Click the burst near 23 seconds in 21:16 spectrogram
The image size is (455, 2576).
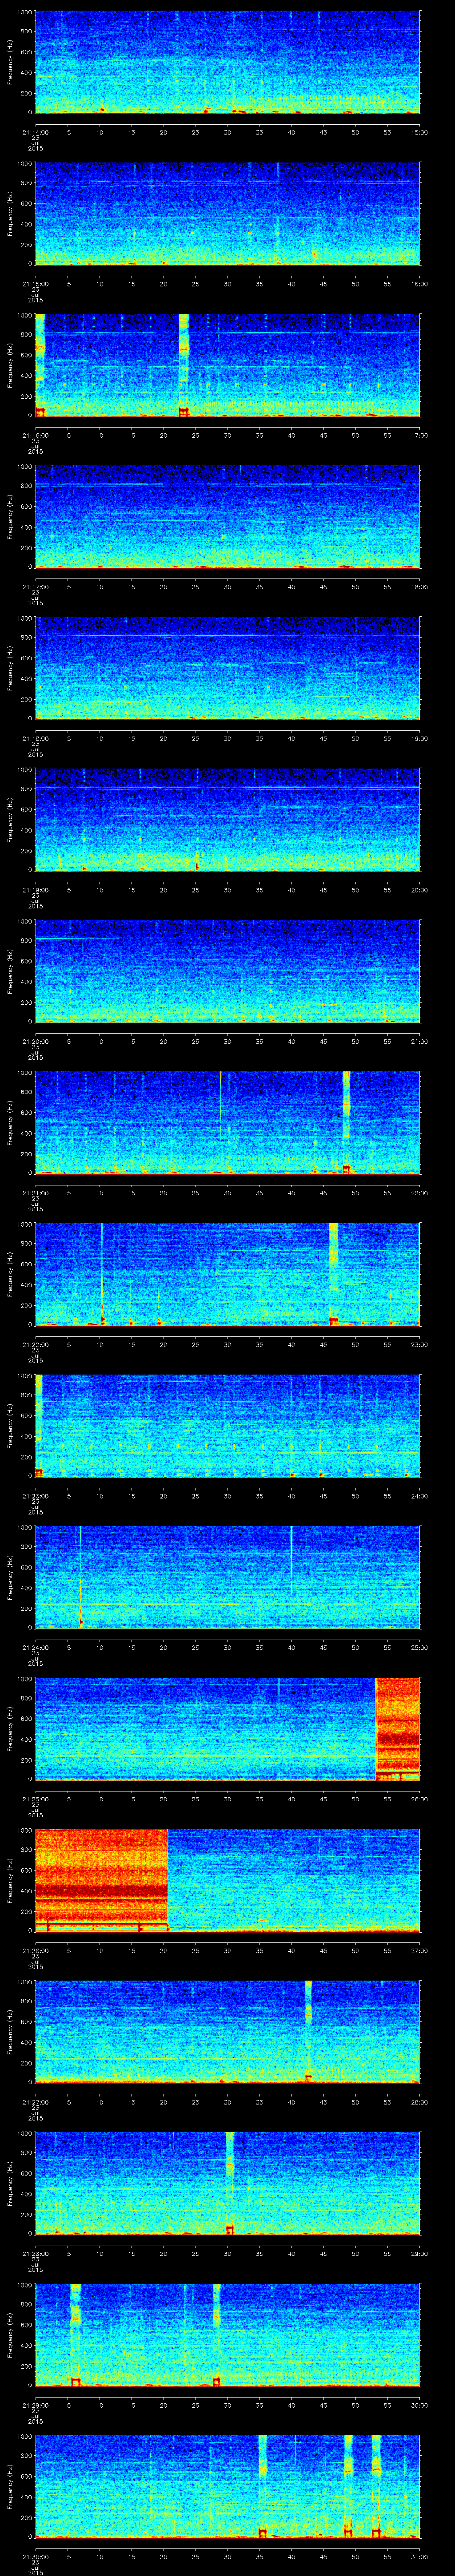[x=184, y=364]
